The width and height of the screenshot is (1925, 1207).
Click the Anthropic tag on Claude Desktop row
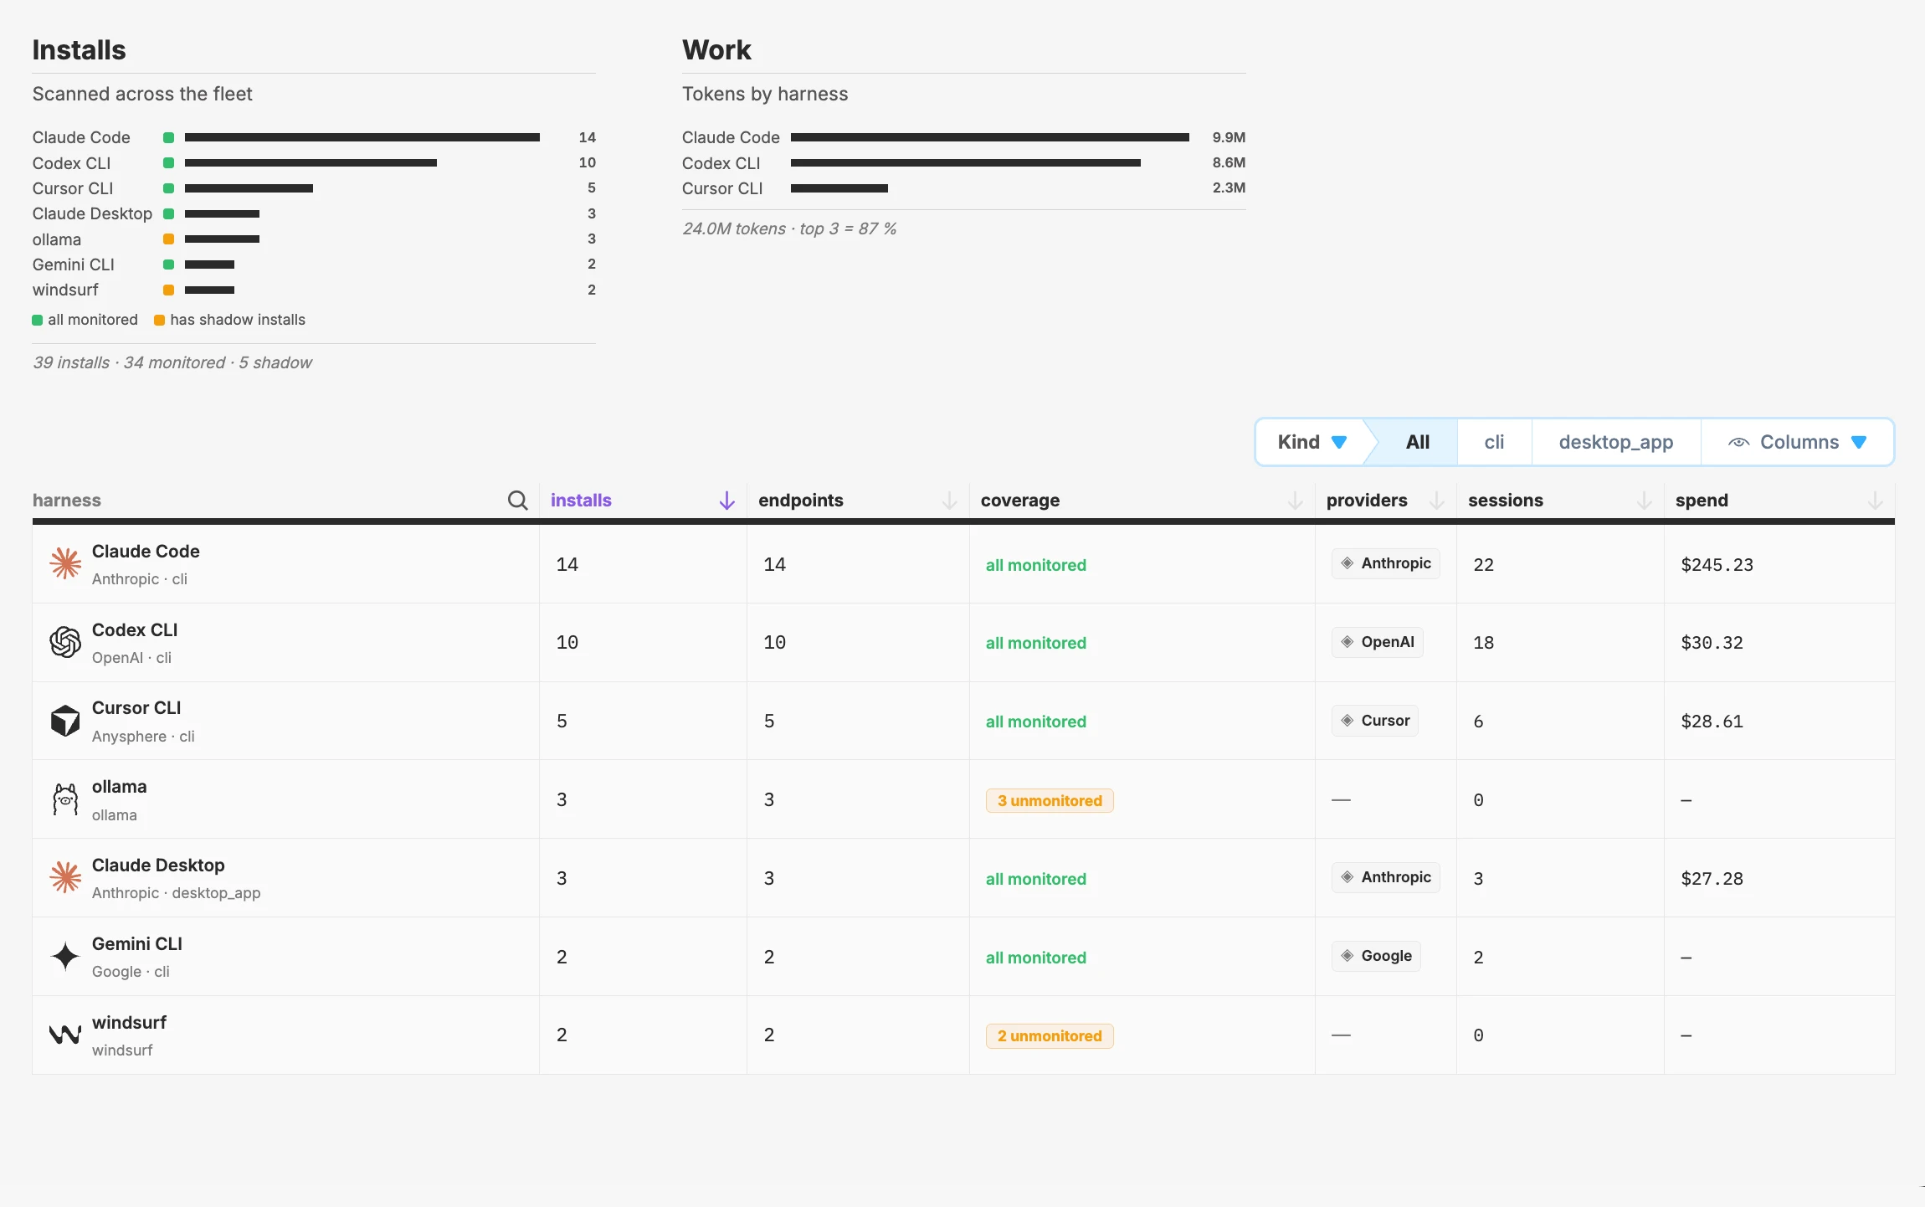pyautogui.click(x=1385, y=877)
